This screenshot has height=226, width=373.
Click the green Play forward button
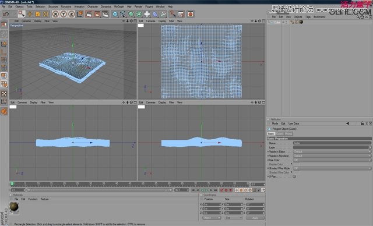point(206,190)
